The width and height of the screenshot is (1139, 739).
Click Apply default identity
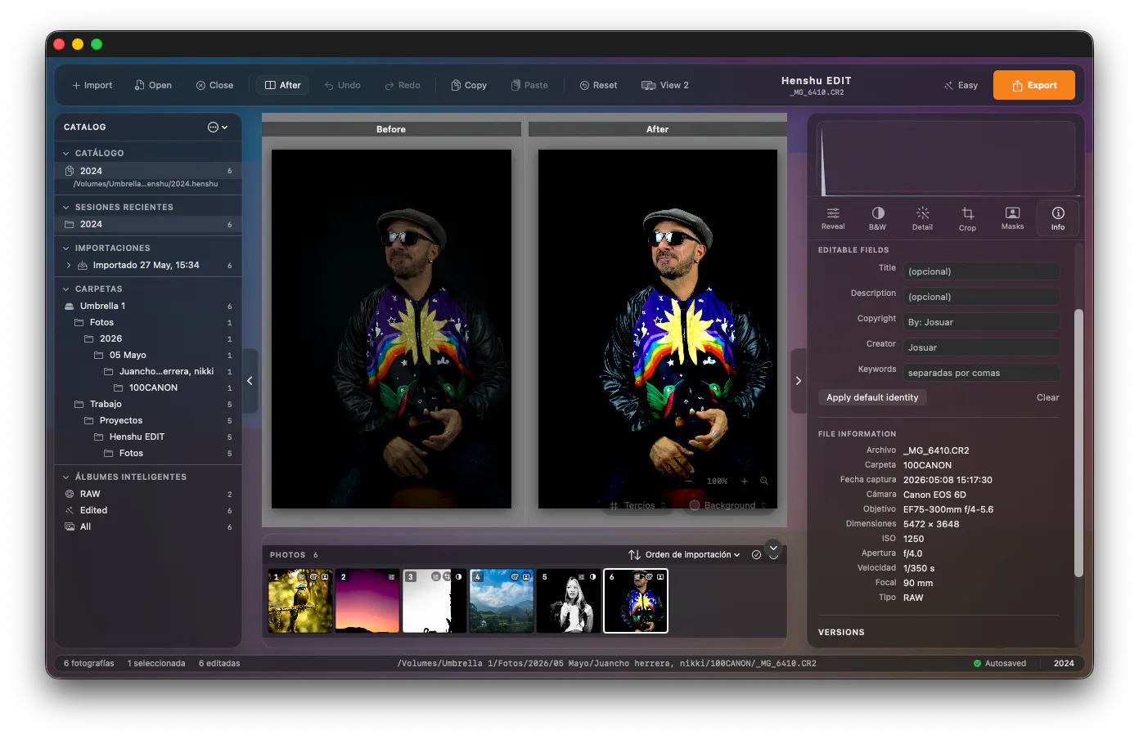872,398
